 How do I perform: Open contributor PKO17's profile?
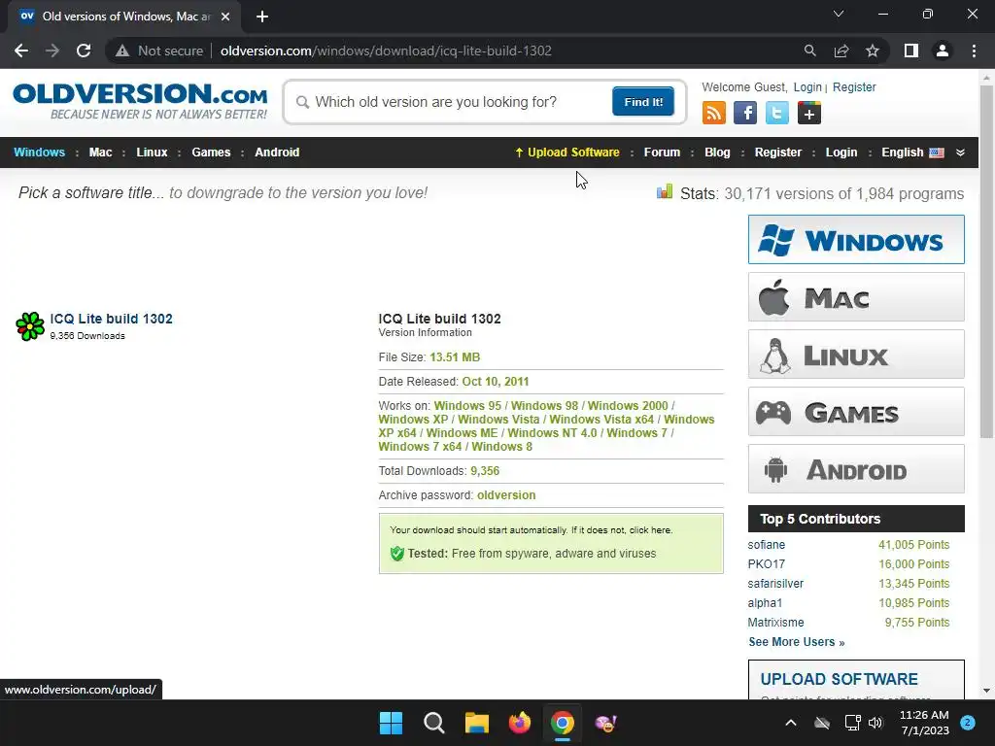766,564
